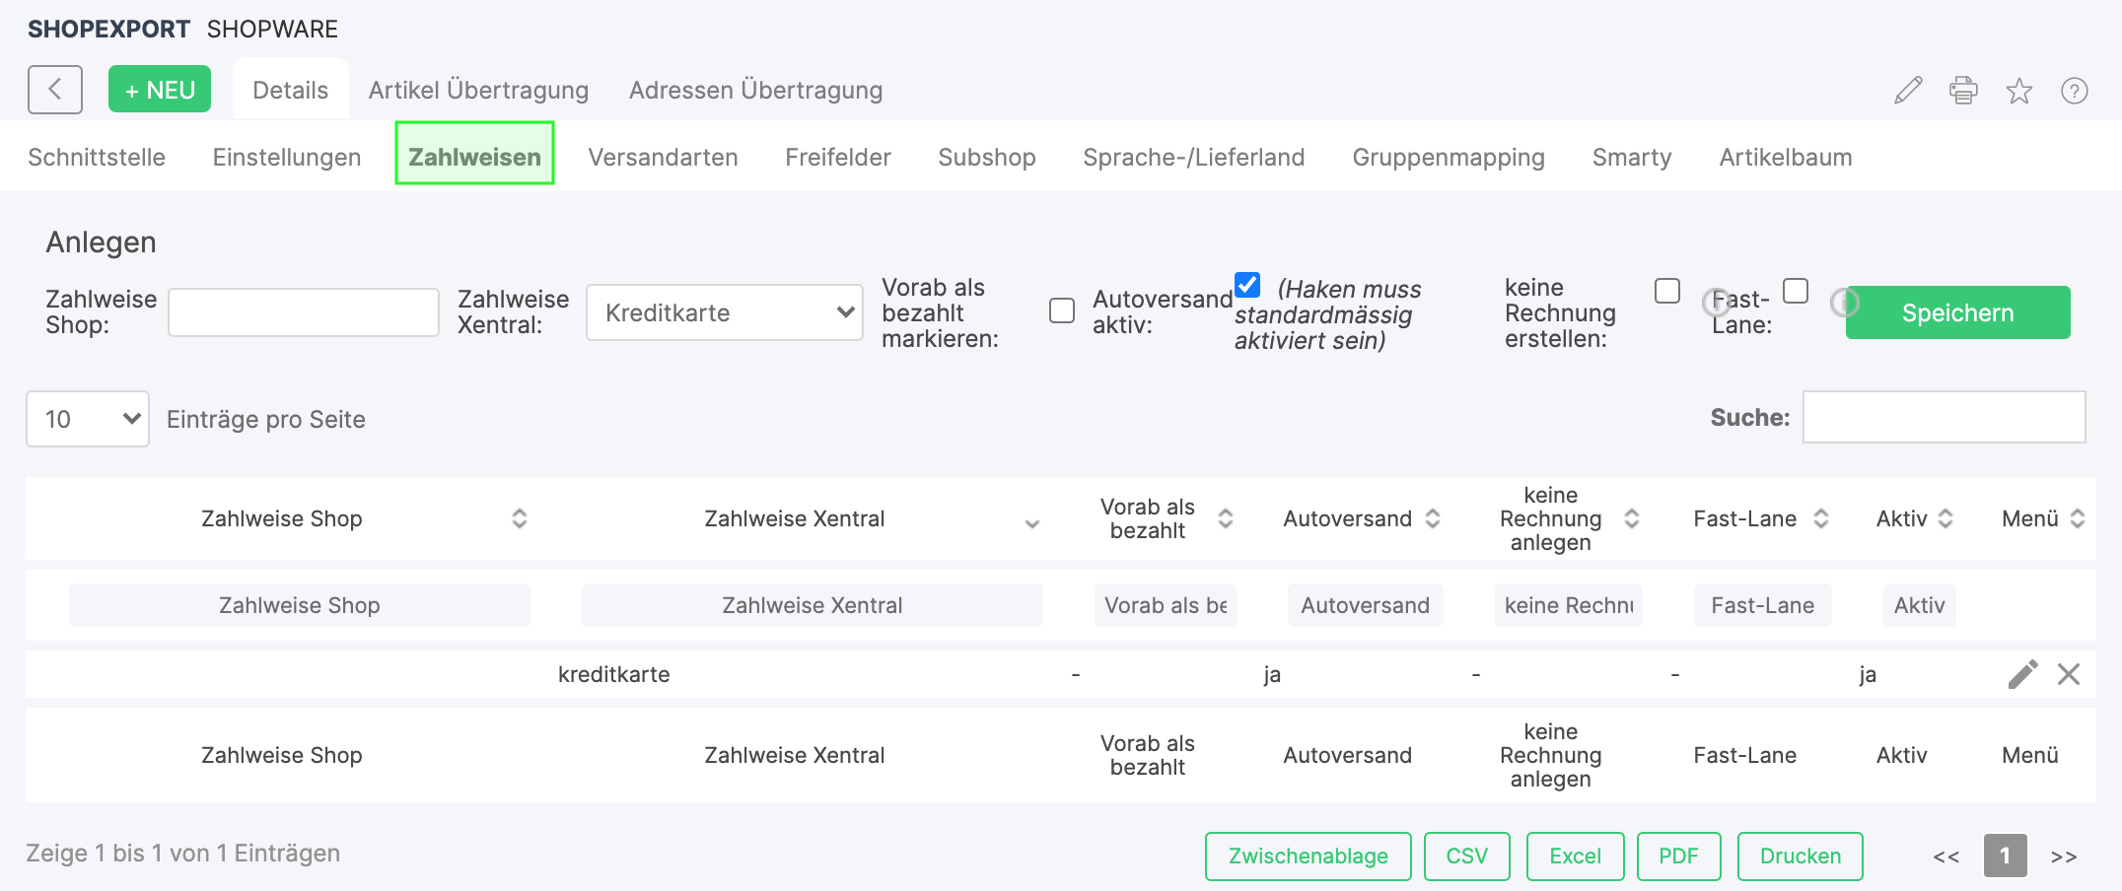This screenshot has height=891, width=2122.
Task: Click the back arrow icon
Action: (55, 90)
